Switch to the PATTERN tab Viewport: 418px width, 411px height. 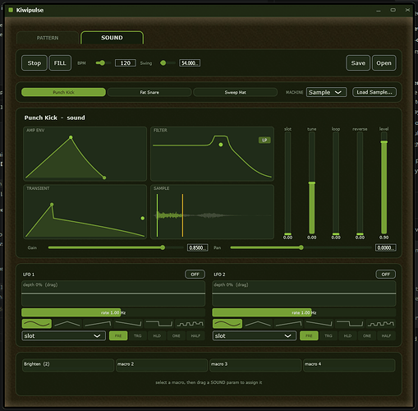click(x=48, y=38)
